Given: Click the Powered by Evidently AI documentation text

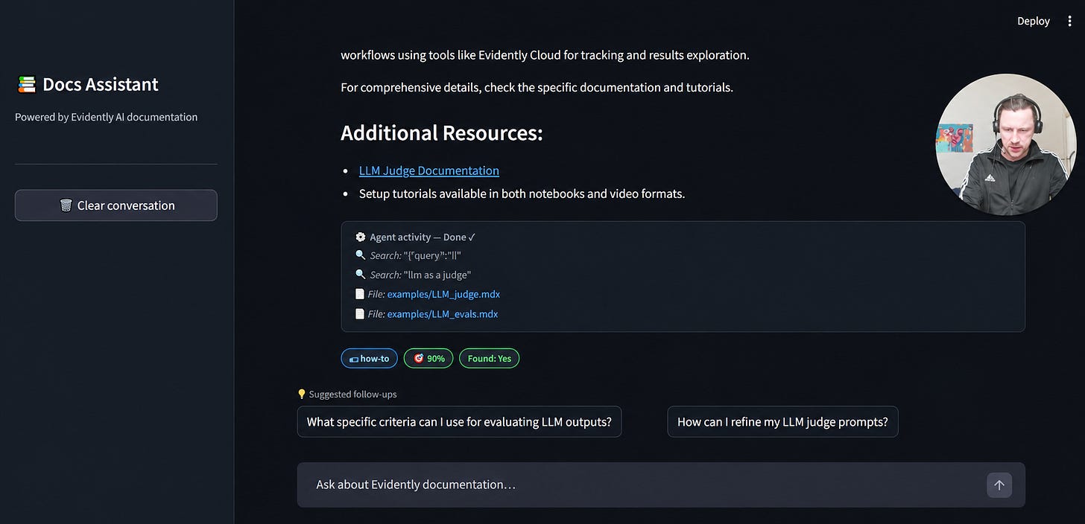Looking at the screenshot, I should click(x=107, y=117).
